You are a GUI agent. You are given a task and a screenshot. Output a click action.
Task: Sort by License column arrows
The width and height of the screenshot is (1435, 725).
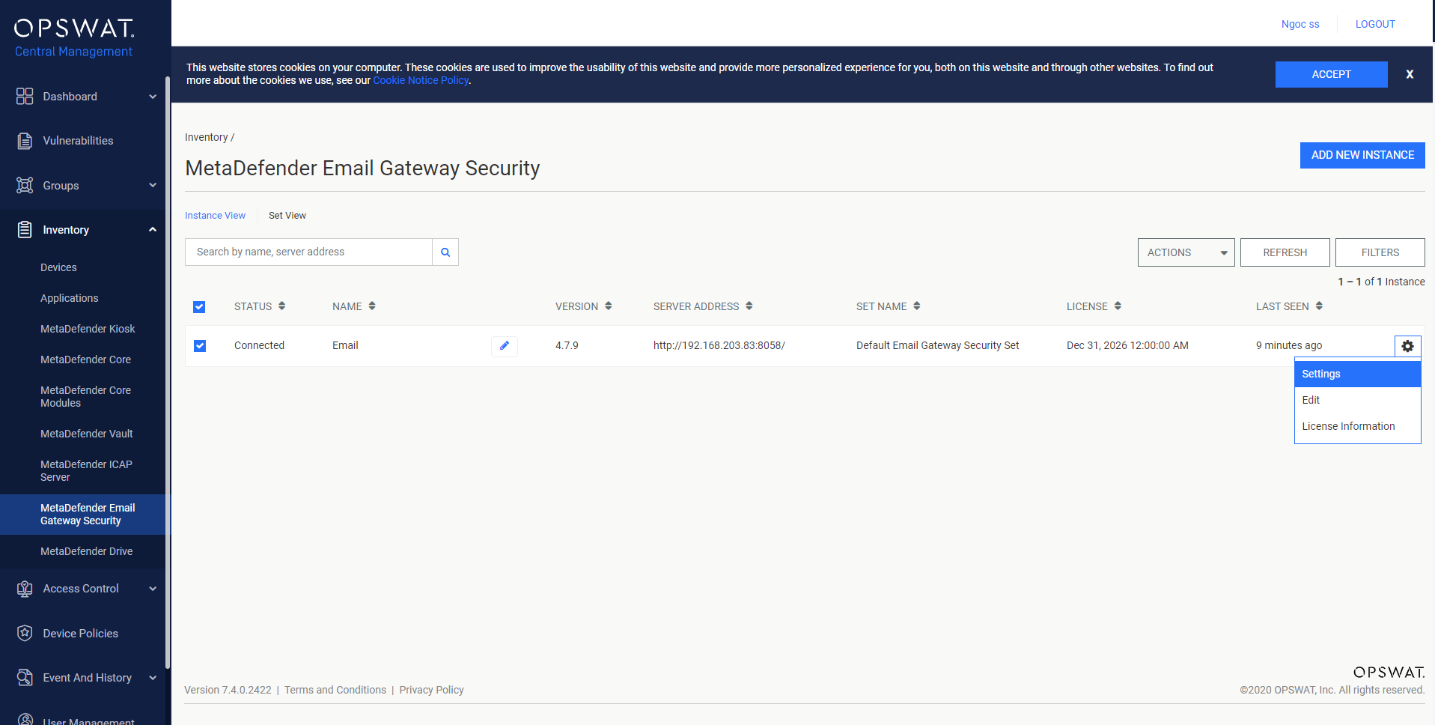(1118, 306)
